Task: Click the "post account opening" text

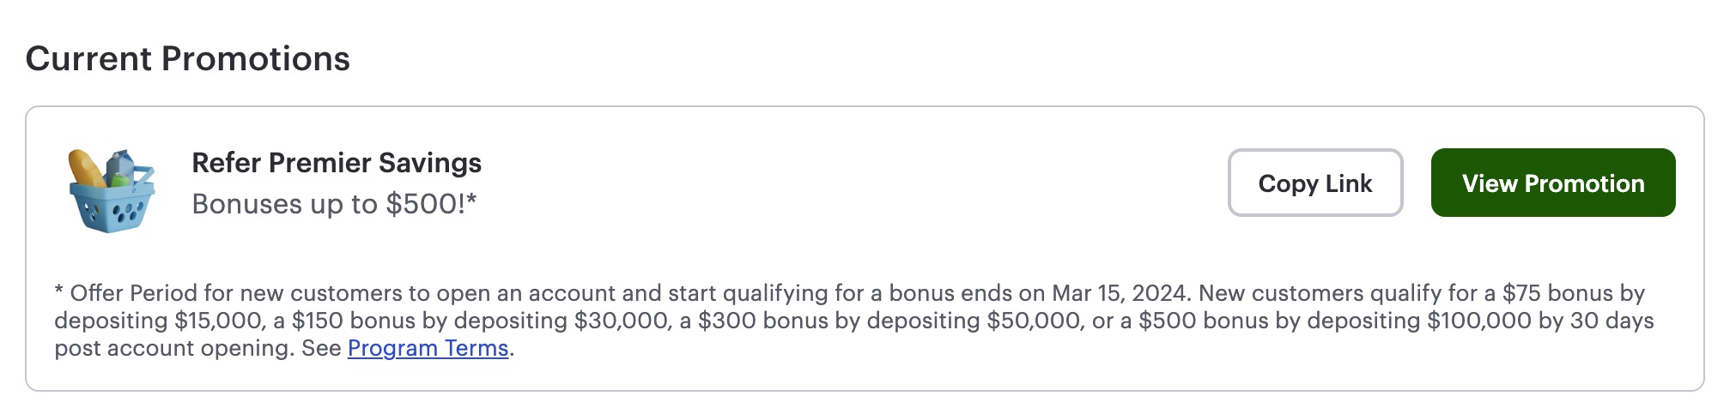Action: [x=173, y=349]
